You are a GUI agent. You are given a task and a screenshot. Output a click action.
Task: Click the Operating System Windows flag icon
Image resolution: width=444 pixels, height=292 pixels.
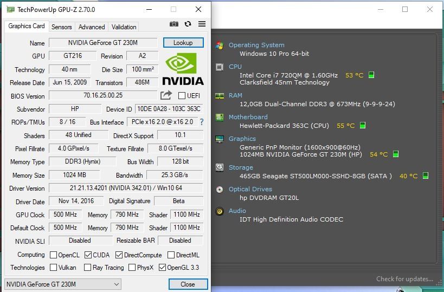[x=220, y=46]
